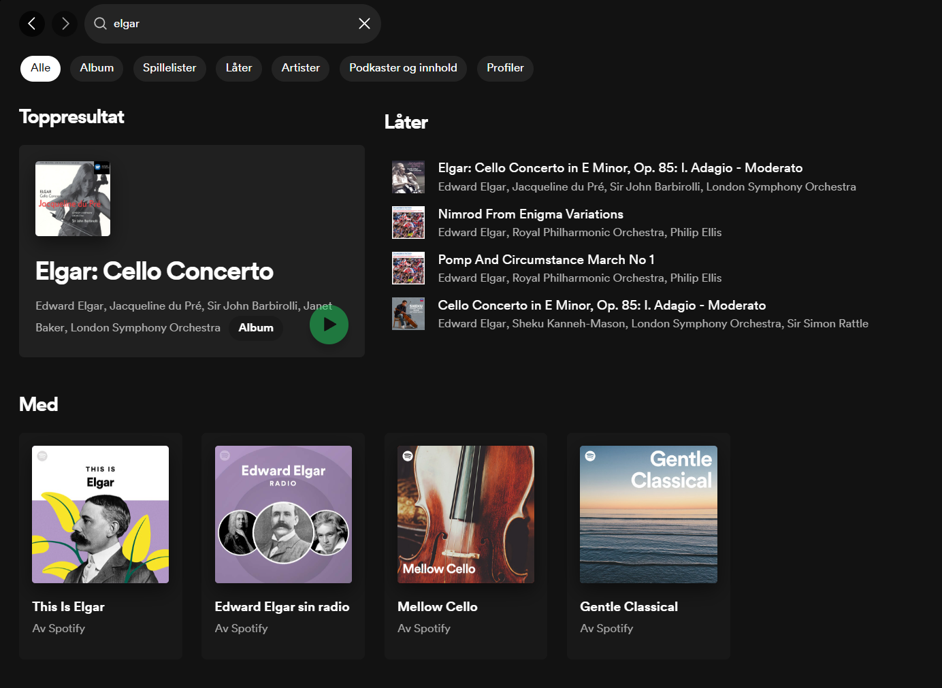Click Pomp And Circumstance March No 1 cover
Image resolution: width=942 pixels, height=688 pixels.
click(408, 268)
